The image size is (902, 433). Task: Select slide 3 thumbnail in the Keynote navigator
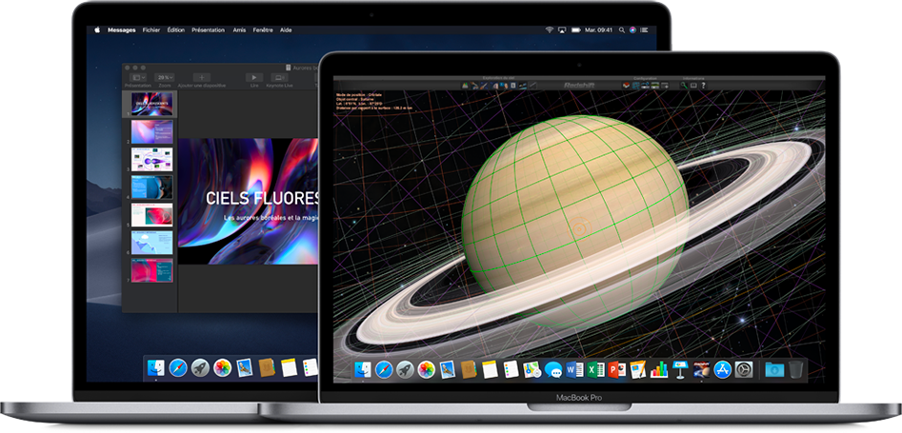(x=151, y=159)
